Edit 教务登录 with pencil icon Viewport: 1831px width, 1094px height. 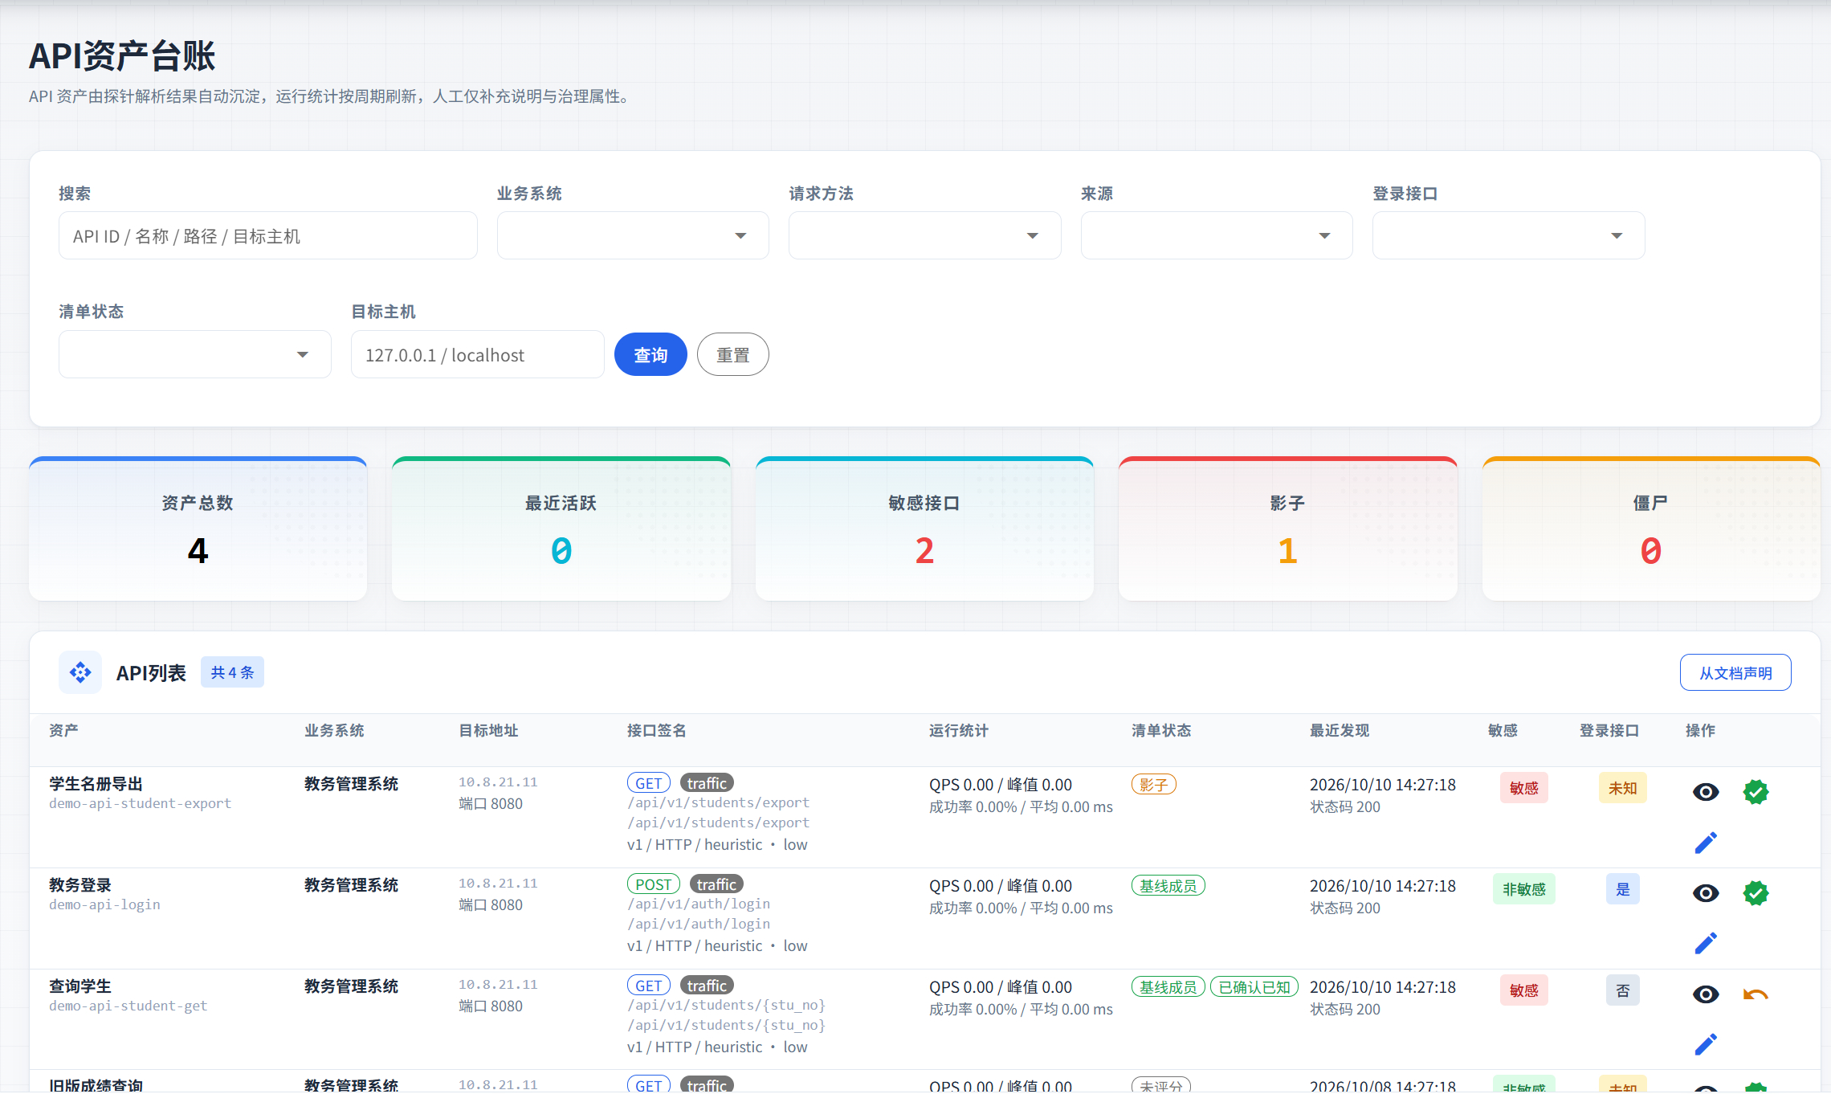coord(1706,943)
